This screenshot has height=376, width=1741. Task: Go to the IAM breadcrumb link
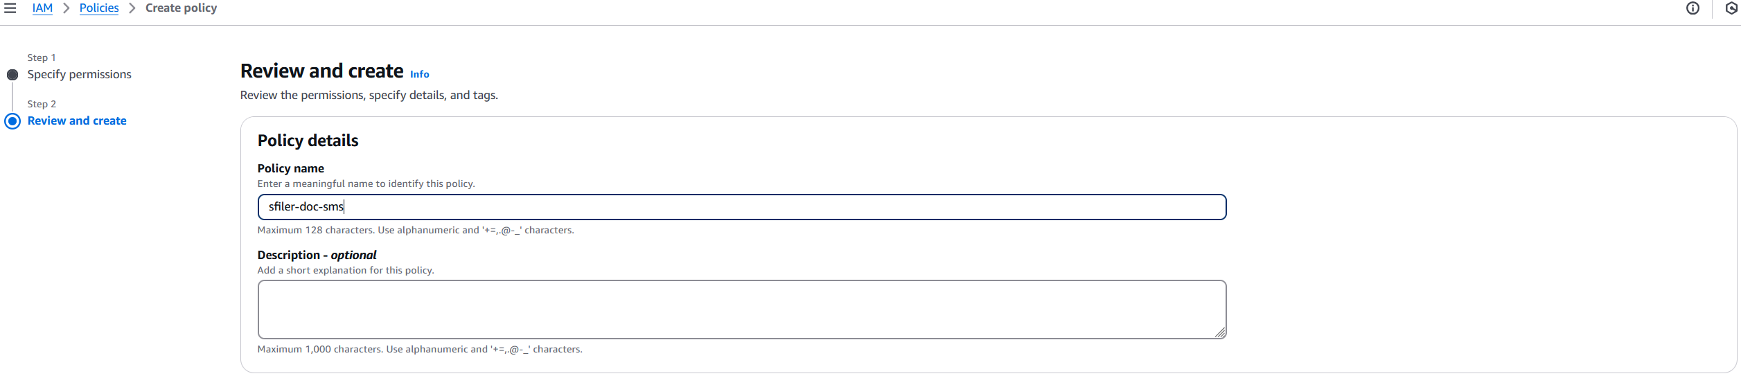(x=42, y=8)
